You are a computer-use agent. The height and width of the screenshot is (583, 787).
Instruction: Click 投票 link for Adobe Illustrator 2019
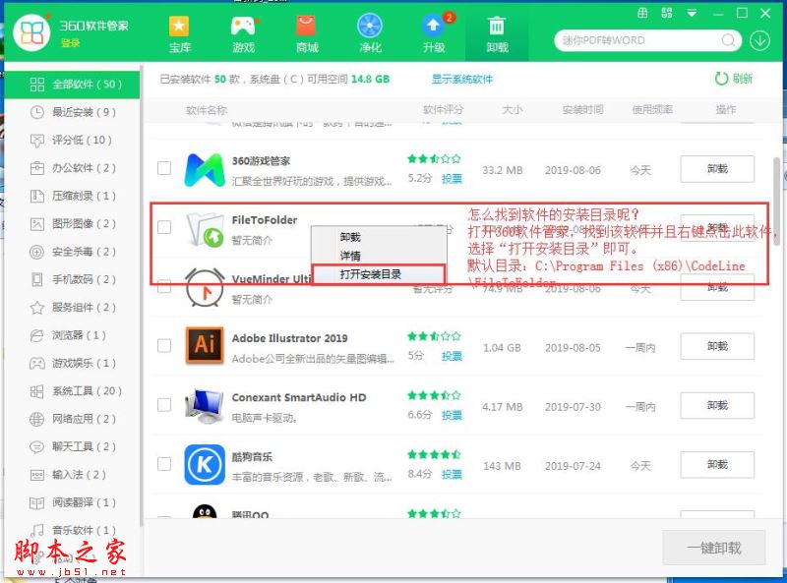(x=452, y=356)
